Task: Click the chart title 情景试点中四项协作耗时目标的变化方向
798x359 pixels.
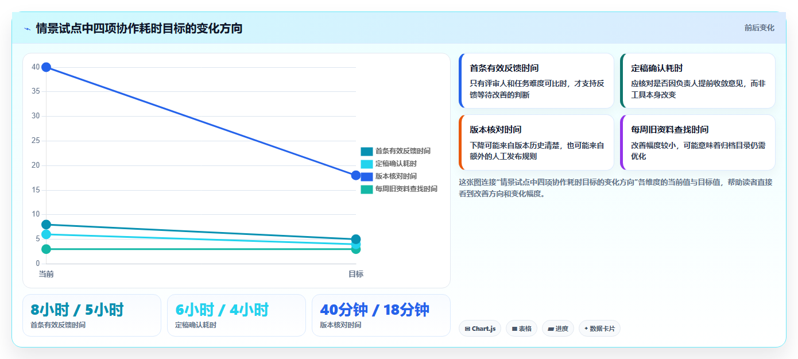Action: 139,28
